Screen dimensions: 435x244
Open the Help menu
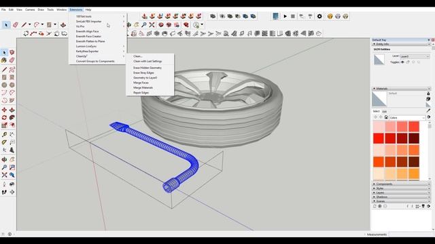click(88, 9)
